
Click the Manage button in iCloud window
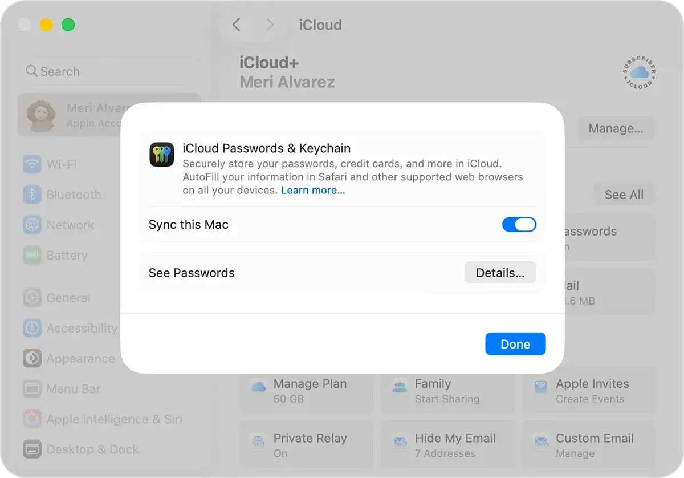point(616,128)
